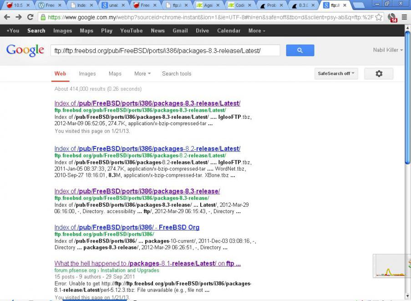This screenshot has height=301, width=411.
Task: Open "+You" in the Google bar
Action: [13, 31]
